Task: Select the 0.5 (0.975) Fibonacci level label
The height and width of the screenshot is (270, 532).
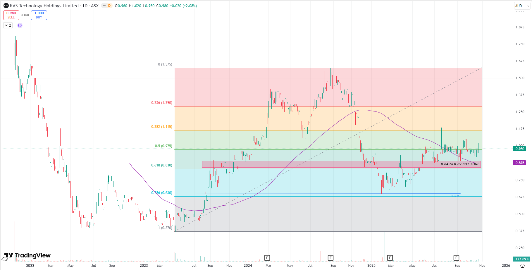Action: [163, 146]
